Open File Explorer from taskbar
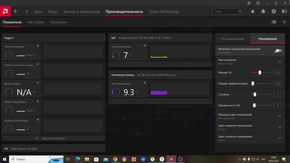The height and width of the screenshot is (163, 290). pyautogui.click(x=87, y=159)
